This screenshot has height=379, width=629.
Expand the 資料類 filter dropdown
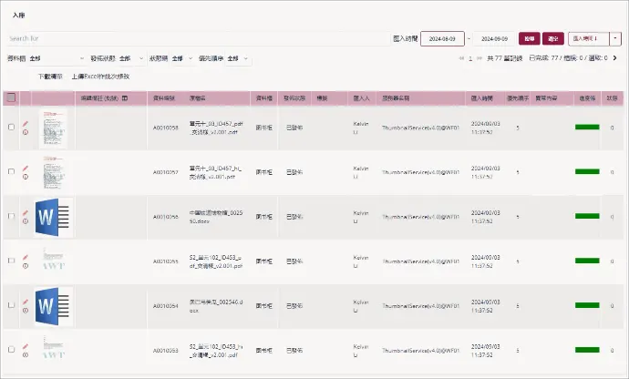[83, 58]
